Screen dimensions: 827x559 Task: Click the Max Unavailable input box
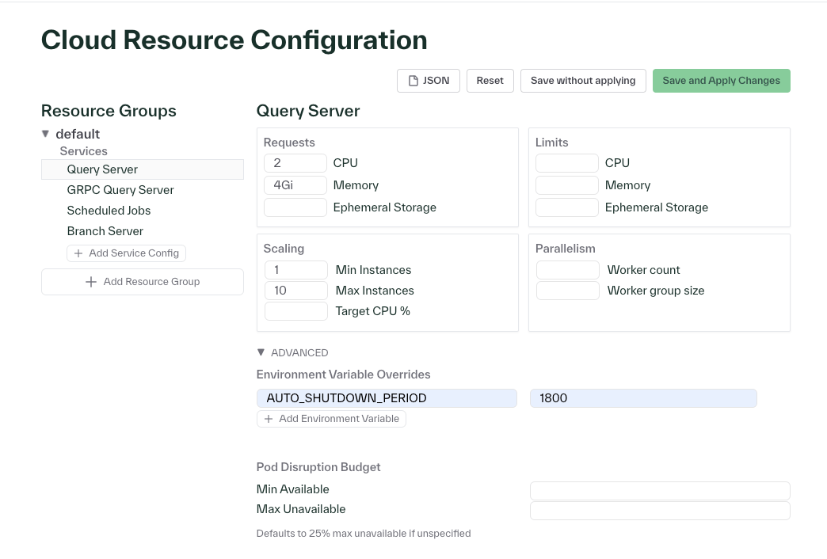659,510
